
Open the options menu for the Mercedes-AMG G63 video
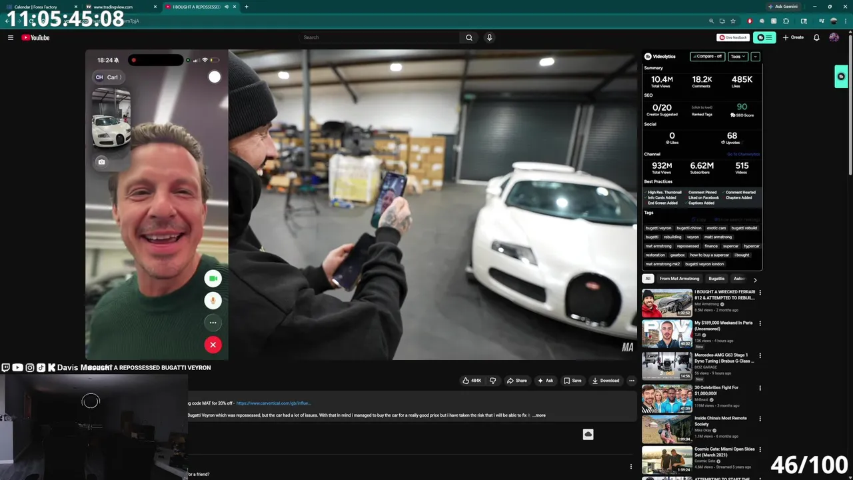pyautogui.click(x=760, y=356)
